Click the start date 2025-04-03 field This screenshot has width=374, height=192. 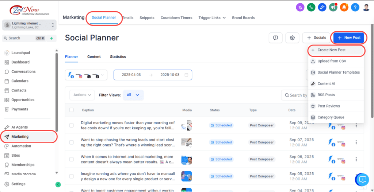pyautogui.click(x=131, y=75)
